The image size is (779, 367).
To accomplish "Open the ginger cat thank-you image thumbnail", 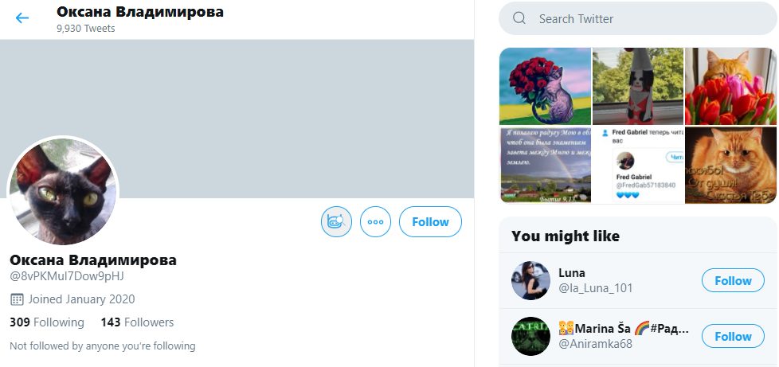I will click(x=730, y=165).
